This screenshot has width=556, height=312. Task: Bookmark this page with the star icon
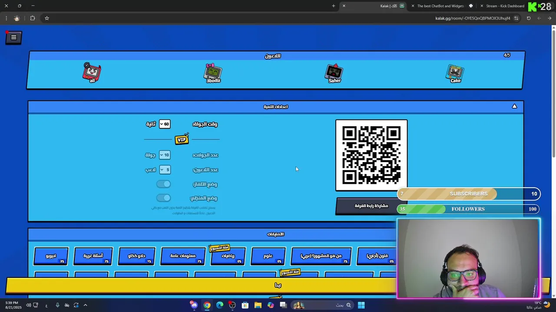[47, 18]
